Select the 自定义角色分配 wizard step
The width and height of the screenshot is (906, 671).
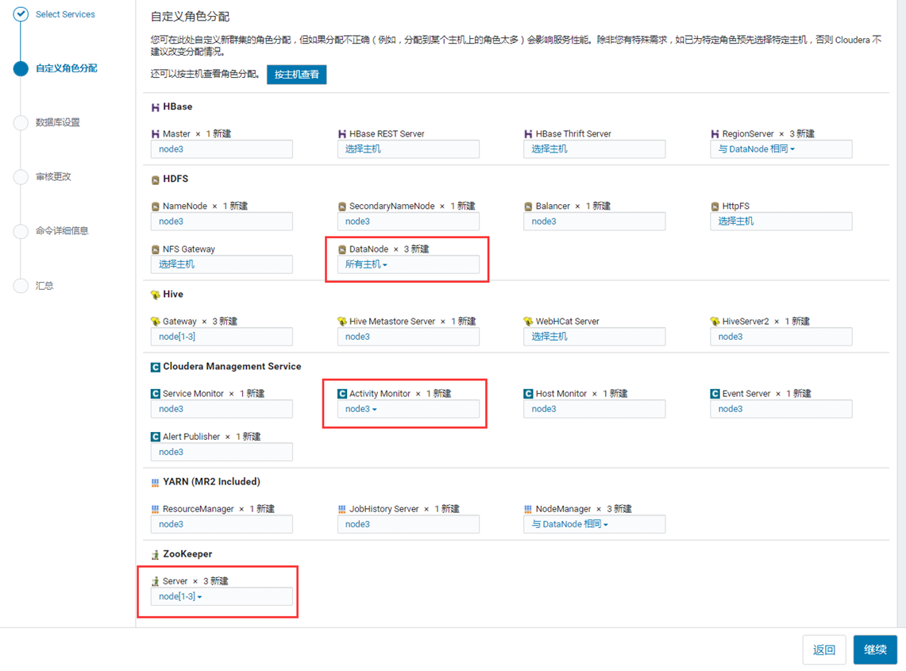[67, 68]
